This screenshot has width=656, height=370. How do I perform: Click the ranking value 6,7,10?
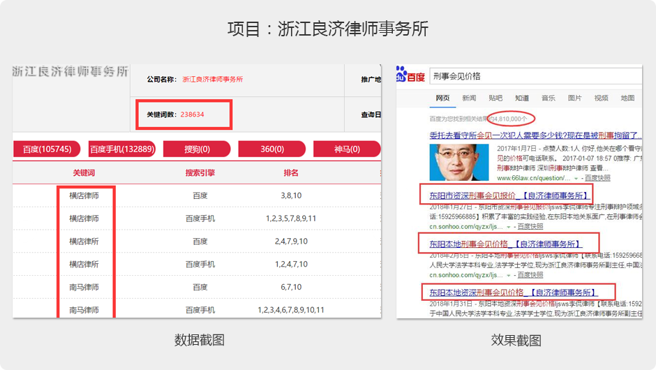291,287
